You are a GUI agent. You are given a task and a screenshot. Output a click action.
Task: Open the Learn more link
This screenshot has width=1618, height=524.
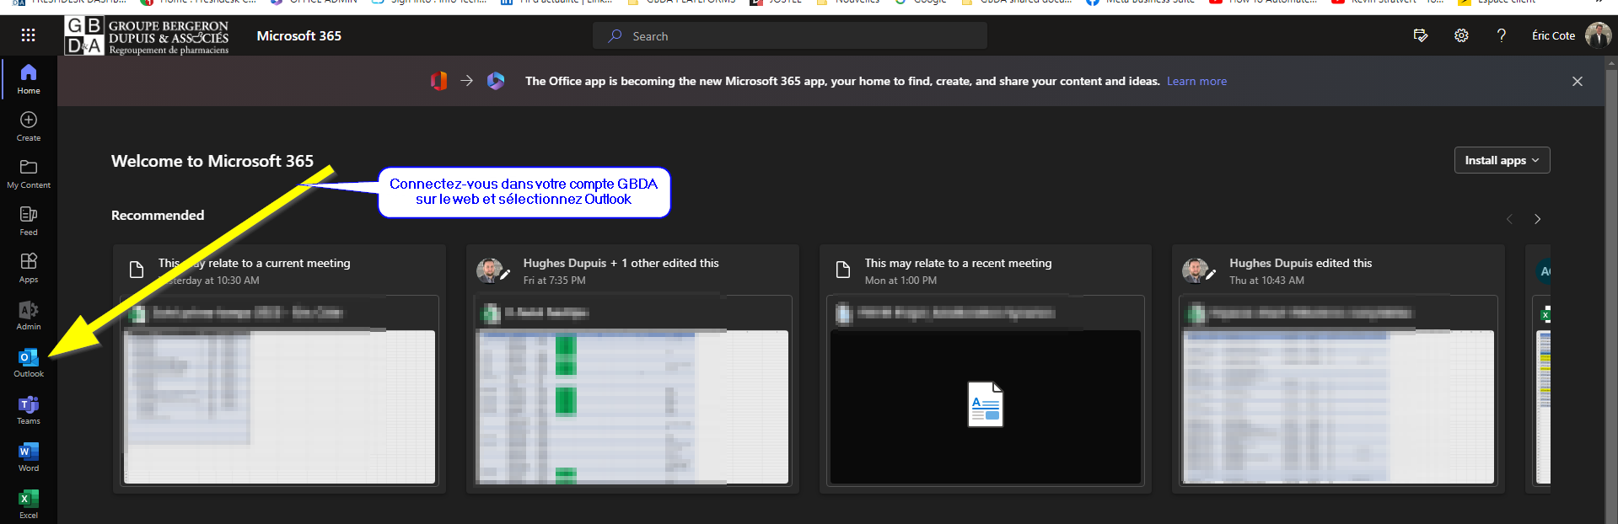coord(1196,81)
